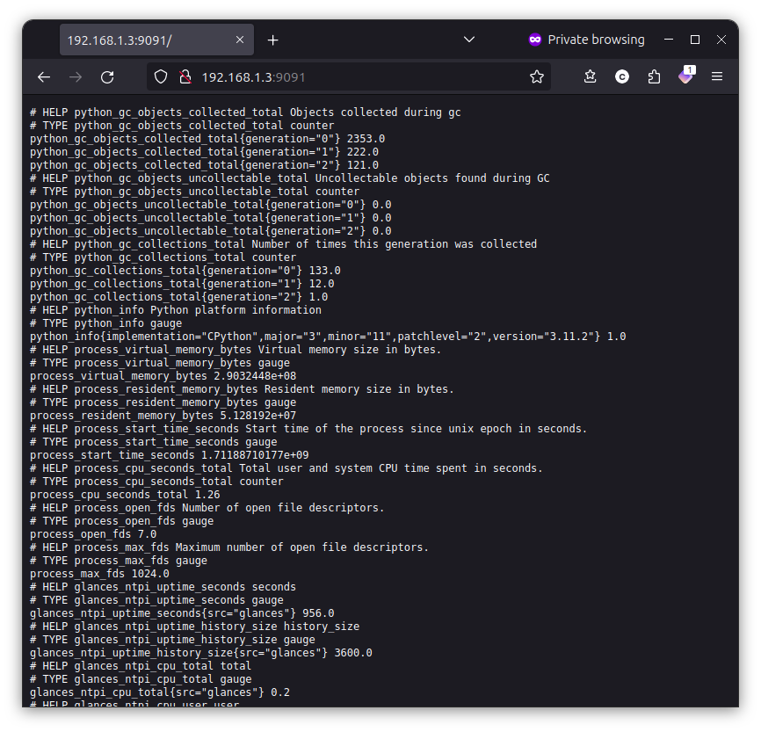This screenshot has width=761, height=732.
Task: Open a new tab with the plus button
Action: coord(274,40)
